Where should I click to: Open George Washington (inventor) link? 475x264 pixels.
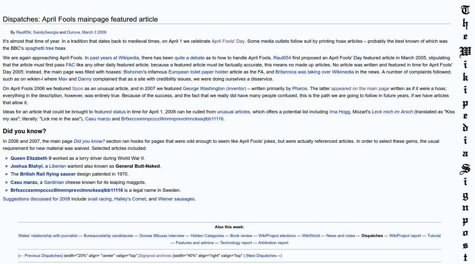214,88
